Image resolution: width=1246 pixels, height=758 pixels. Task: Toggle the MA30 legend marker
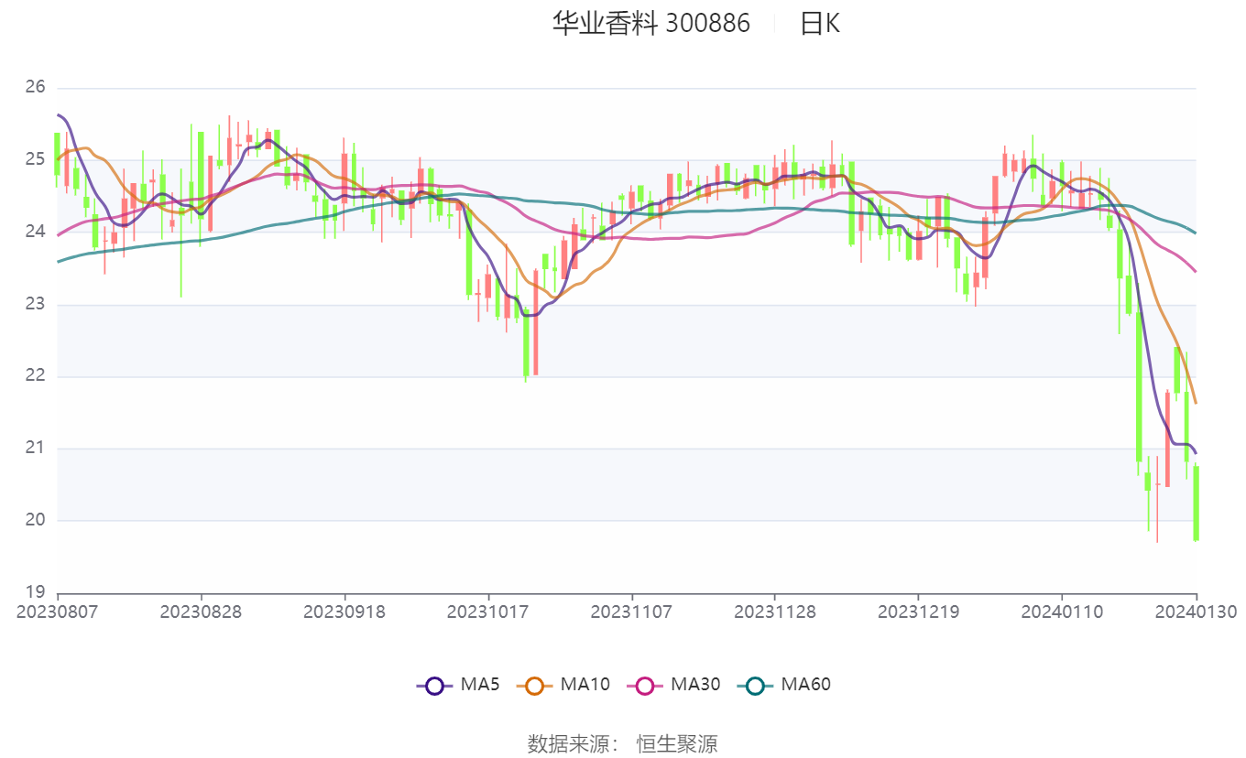pos(645,685)
